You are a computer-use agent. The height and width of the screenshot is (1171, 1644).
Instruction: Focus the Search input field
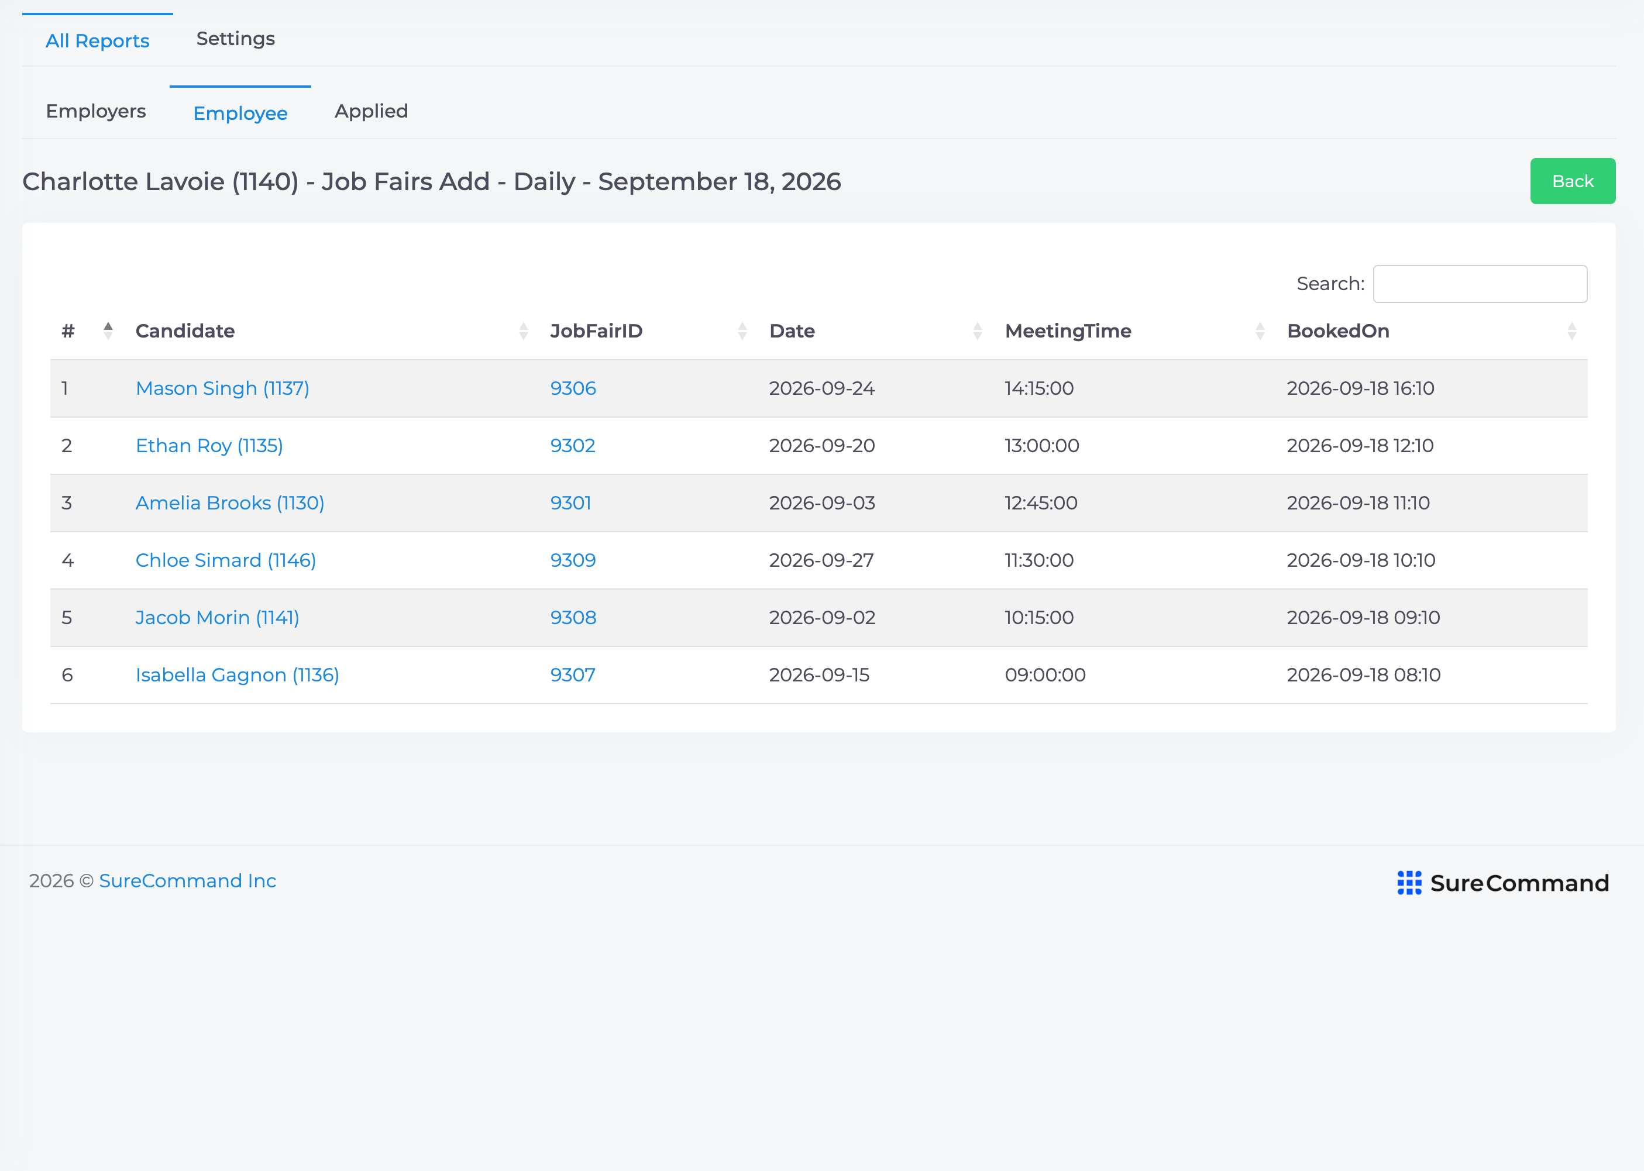tap(1480, 283)
